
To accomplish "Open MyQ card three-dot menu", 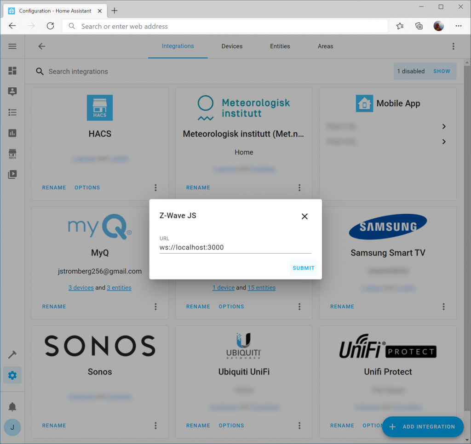I will point(155,307).
